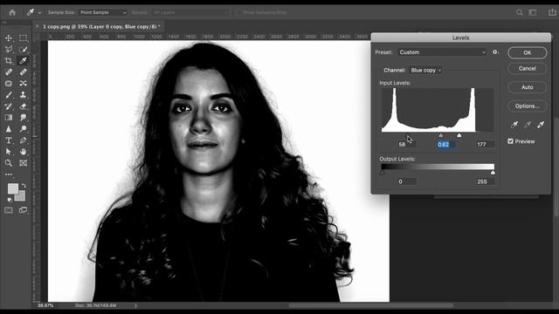
Task: Open Sample Size Point Sample dropdown
Action: (x=103, y=12)
